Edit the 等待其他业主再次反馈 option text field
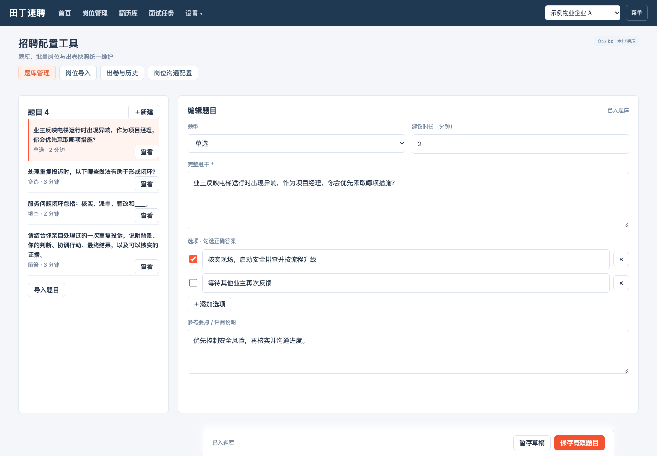 pos(406,283)
